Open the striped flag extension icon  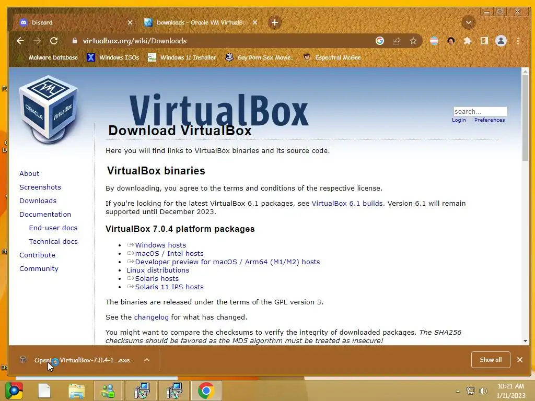click(434, 41)
